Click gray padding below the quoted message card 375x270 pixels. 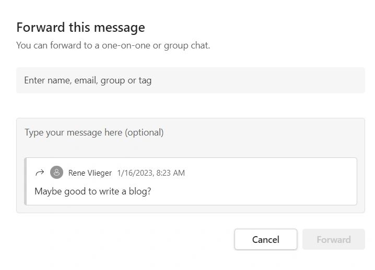click(190, 209)
